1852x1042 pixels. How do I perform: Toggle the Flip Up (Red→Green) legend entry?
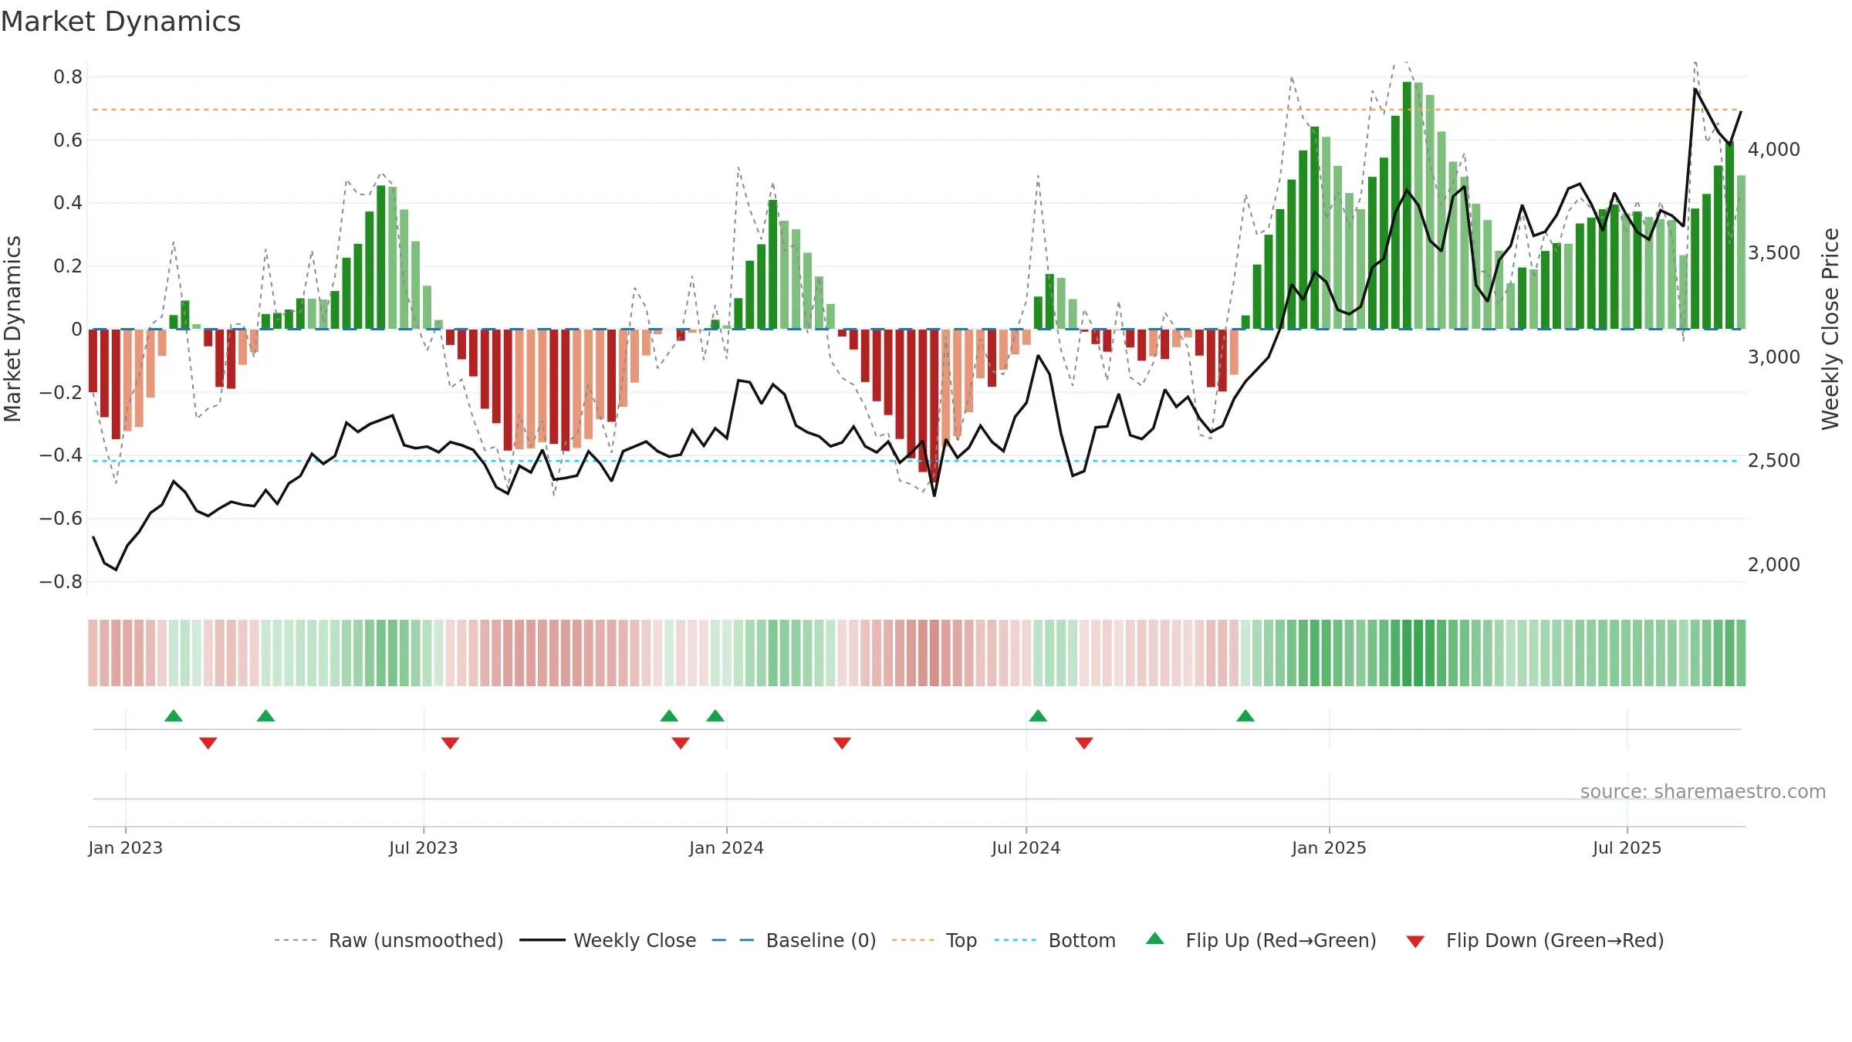(1261, 940)
